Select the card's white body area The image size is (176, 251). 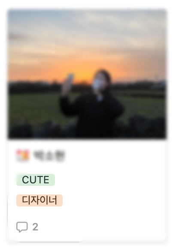pyautogui.click(x=87, y=191)
